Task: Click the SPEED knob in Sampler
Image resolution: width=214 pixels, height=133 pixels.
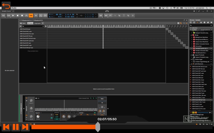Action: tap(38, 117)
